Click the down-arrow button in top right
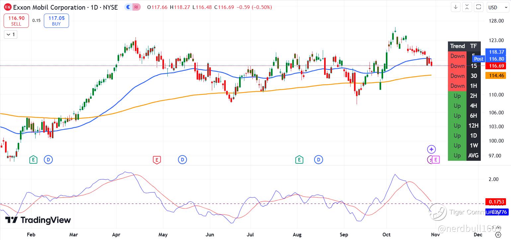 [x=455, y=7]
